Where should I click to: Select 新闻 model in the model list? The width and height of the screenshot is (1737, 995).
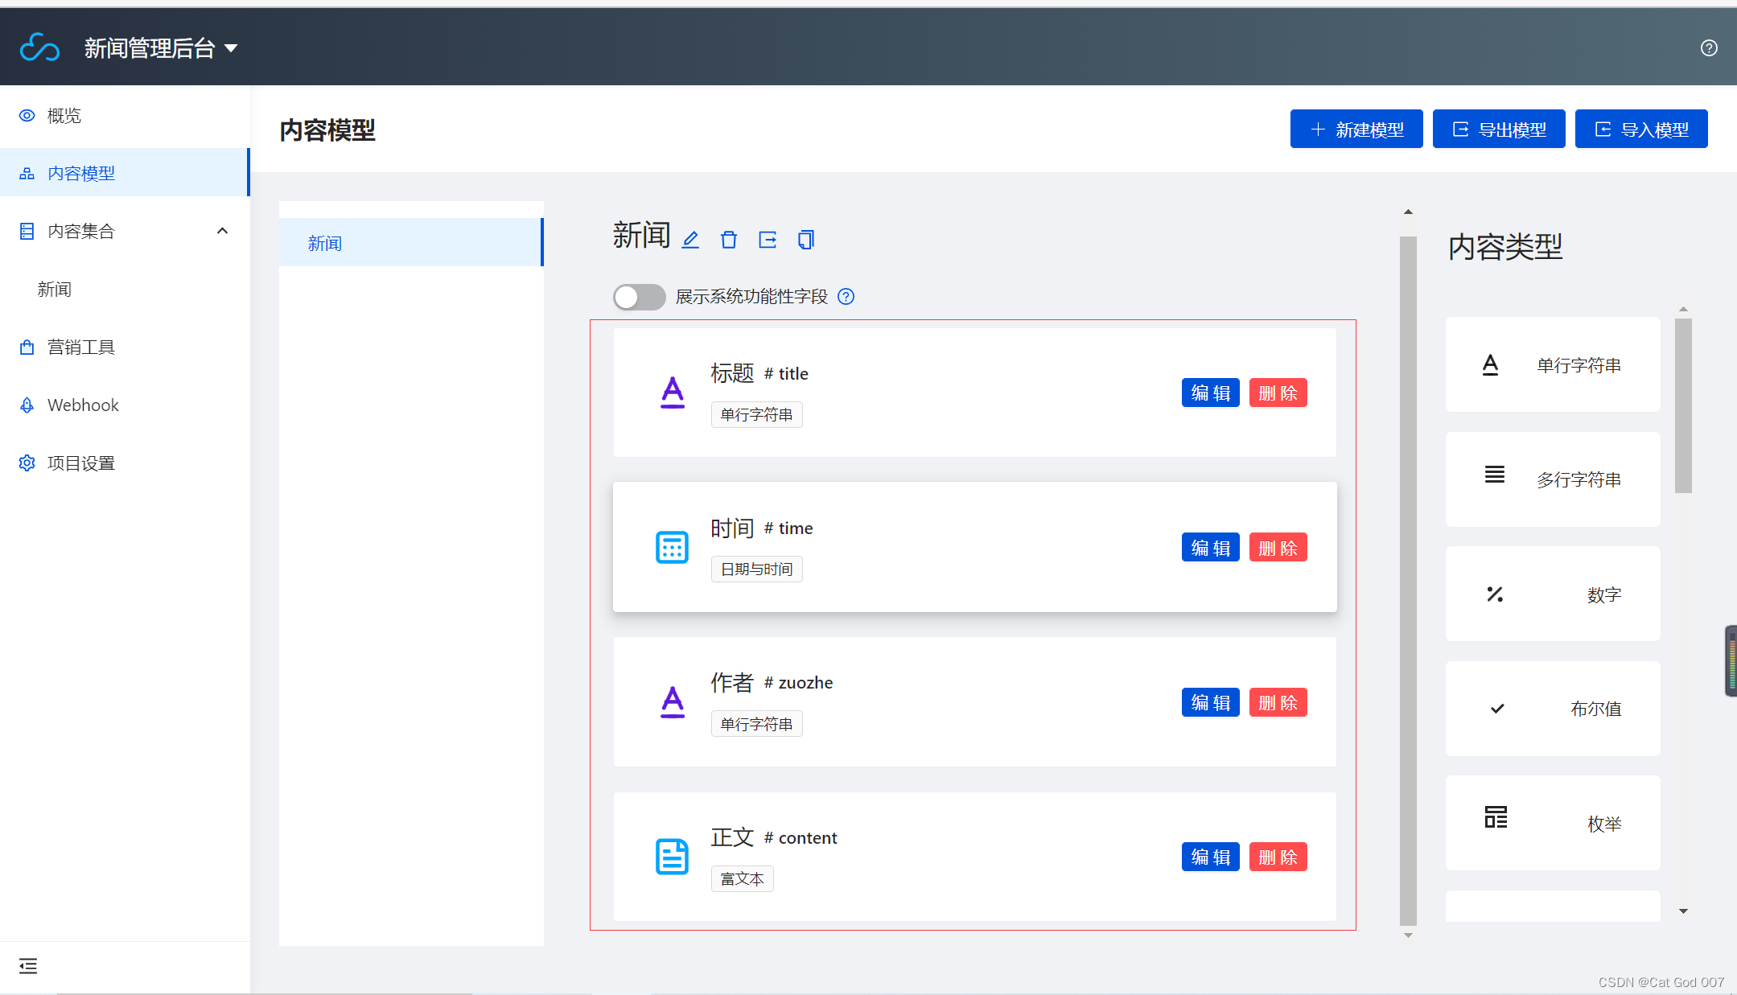point(410,243)
